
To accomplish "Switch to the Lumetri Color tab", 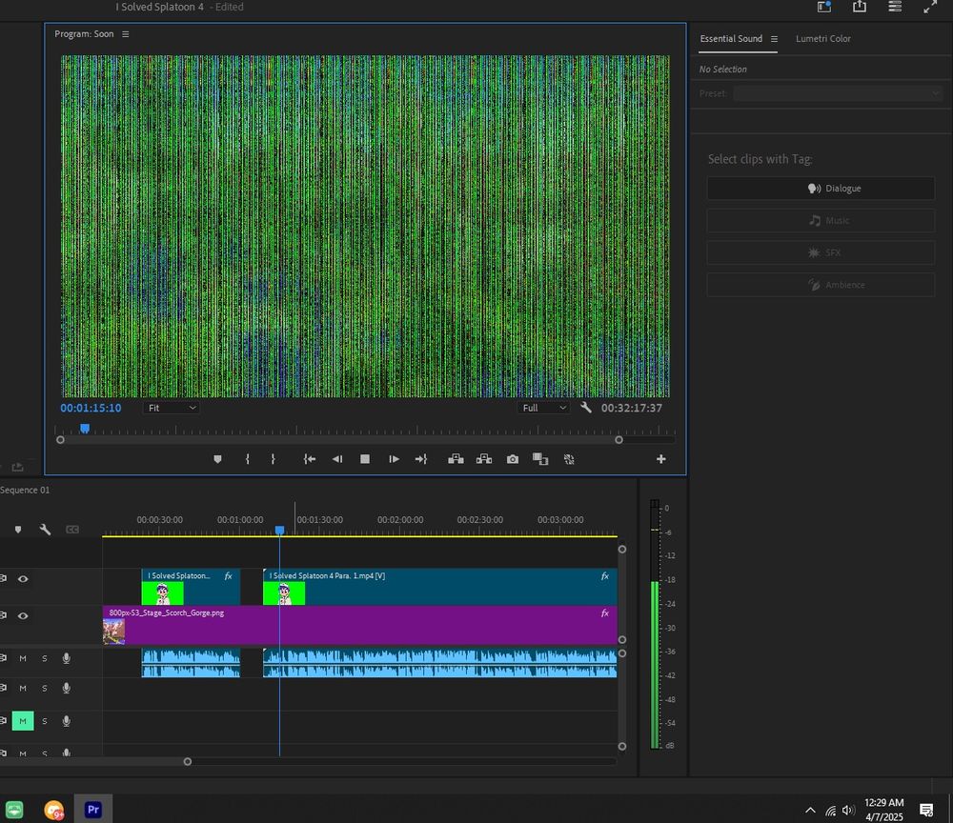I will pyautogui.click(x=823, y=39).
